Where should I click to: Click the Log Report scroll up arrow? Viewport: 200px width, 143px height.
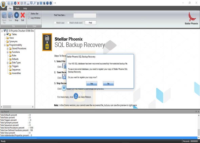pos(199,115)
